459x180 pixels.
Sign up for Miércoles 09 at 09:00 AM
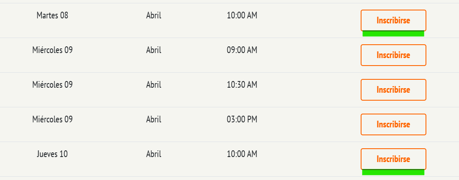393,55
